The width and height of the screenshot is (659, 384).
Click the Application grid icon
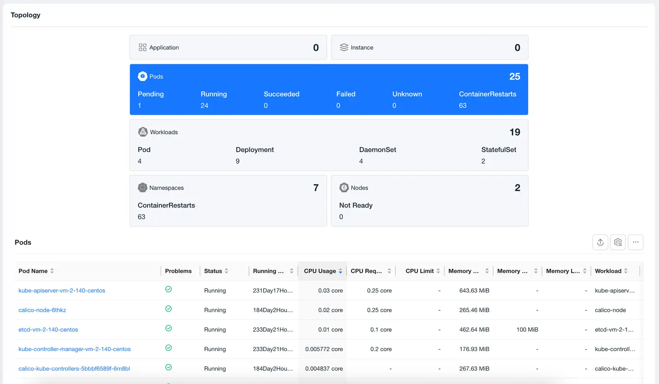coord(142,48)
